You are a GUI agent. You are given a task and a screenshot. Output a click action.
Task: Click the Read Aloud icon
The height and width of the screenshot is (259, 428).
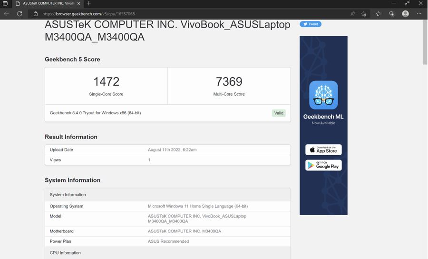coord(353,14)
